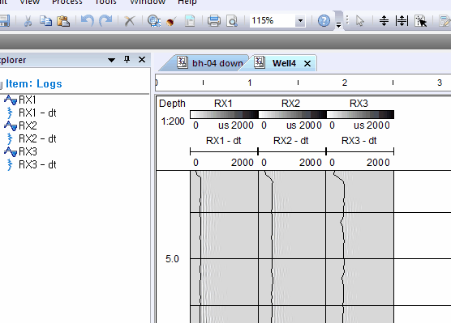451x323 pixels.
Task: Delete with the X tool icon
Action: point(130,21)
